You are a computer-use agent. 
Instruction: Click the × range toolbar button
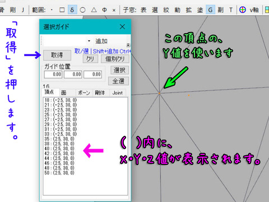tap(114, 10)
